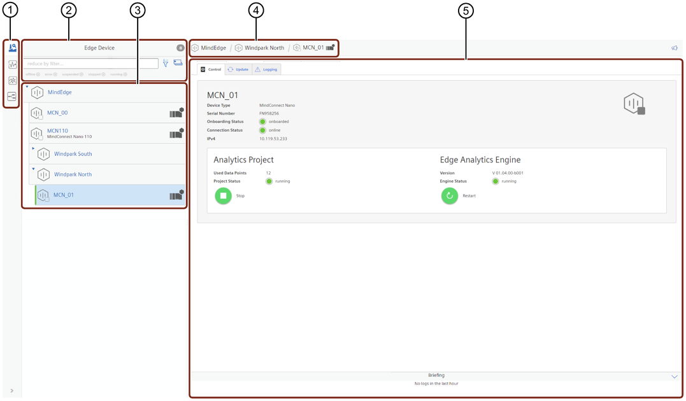686x401 pixels.
Task: Select MCN_00 device in tree
Action: (x=57, y=113)
